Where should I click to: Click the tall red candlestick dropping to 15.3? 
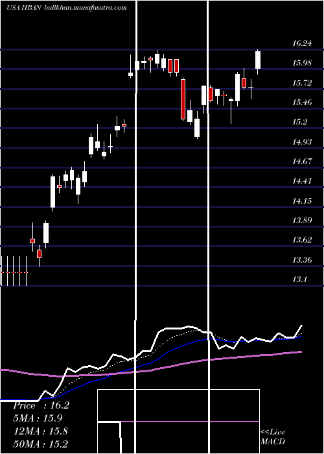coord(183,99)
